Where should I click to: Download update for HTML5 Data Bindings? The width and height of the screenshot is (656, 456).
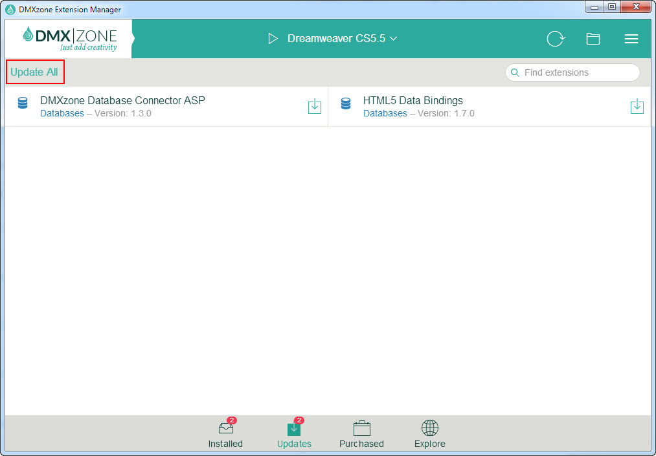tap(637, 107)
